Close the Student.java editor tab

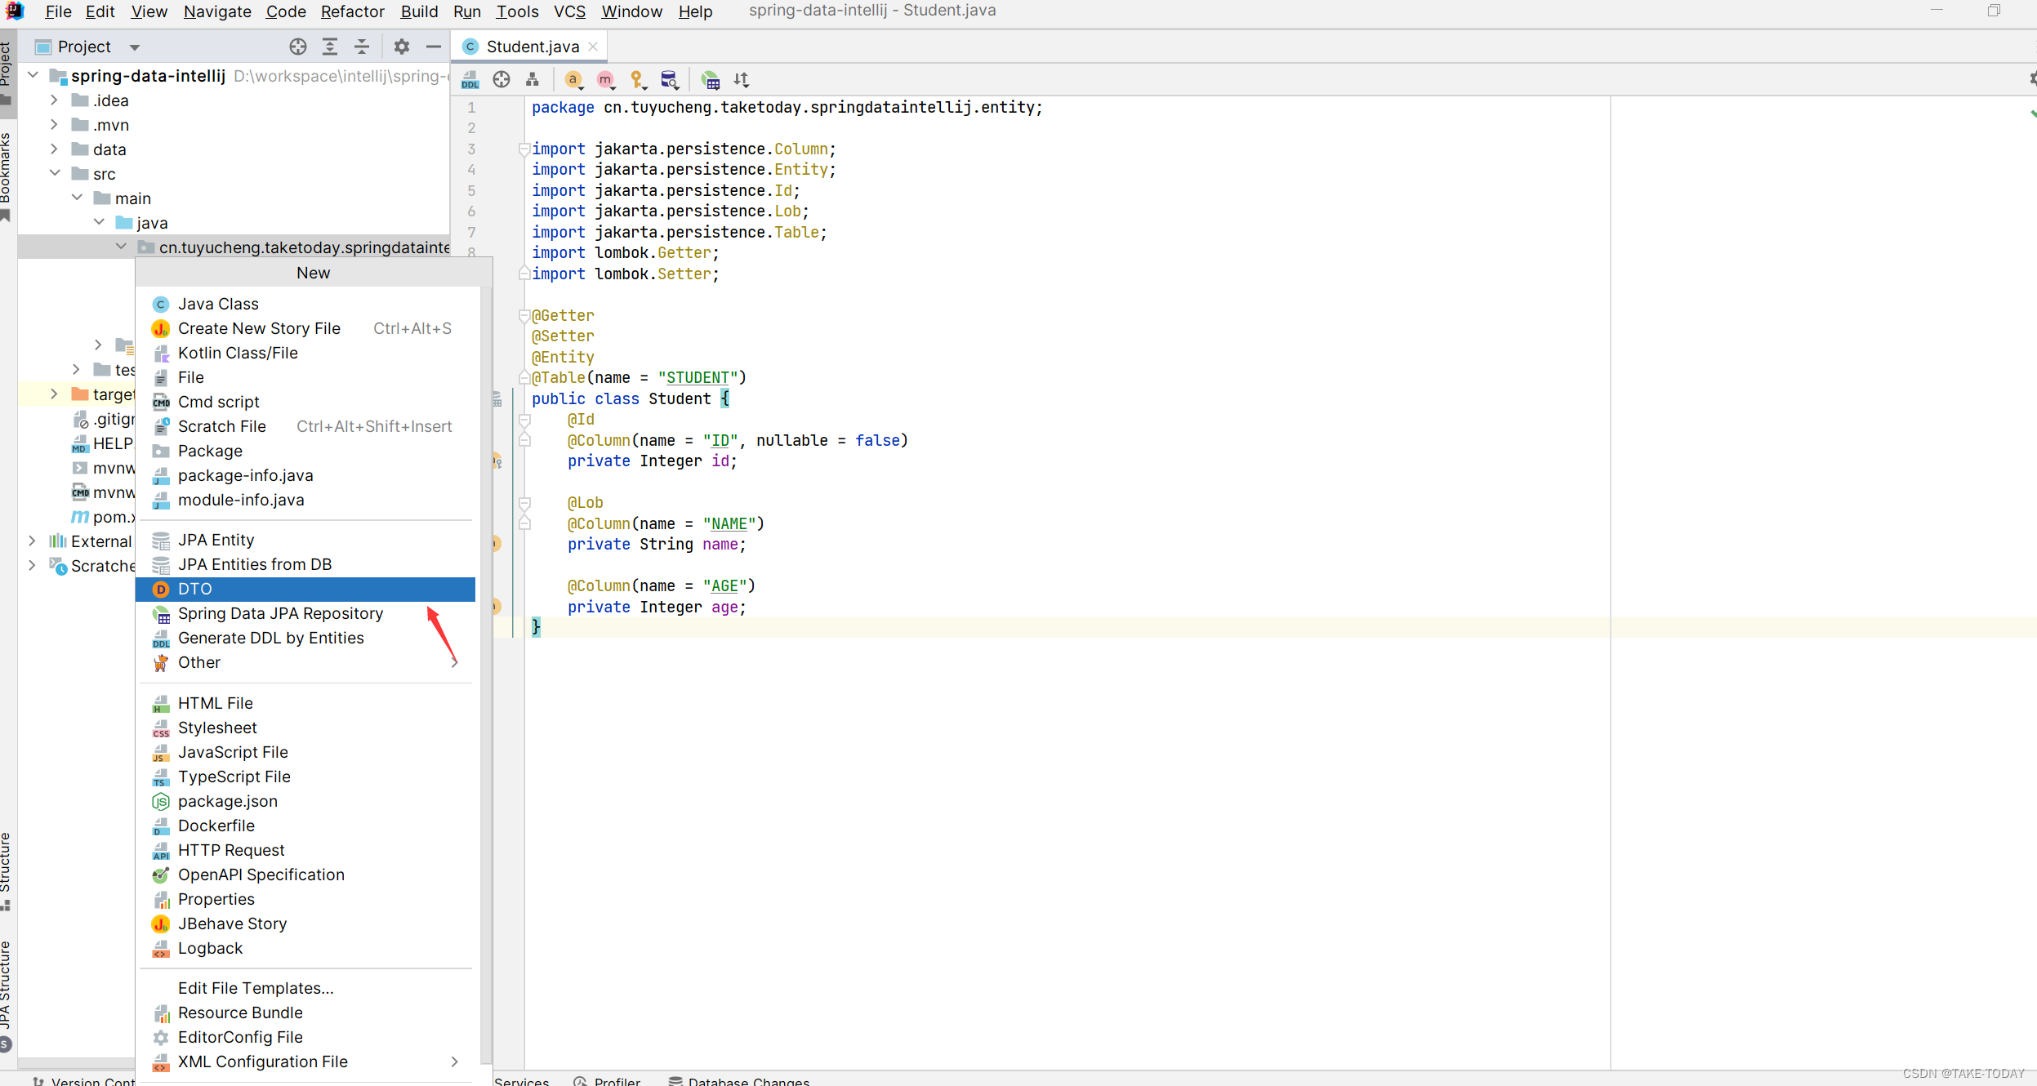pyautogui.click(x=594, y=47)
